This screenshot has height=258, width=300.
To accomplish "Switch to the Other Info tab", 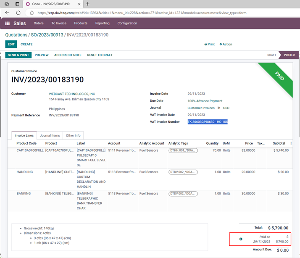I will [73, 135].
